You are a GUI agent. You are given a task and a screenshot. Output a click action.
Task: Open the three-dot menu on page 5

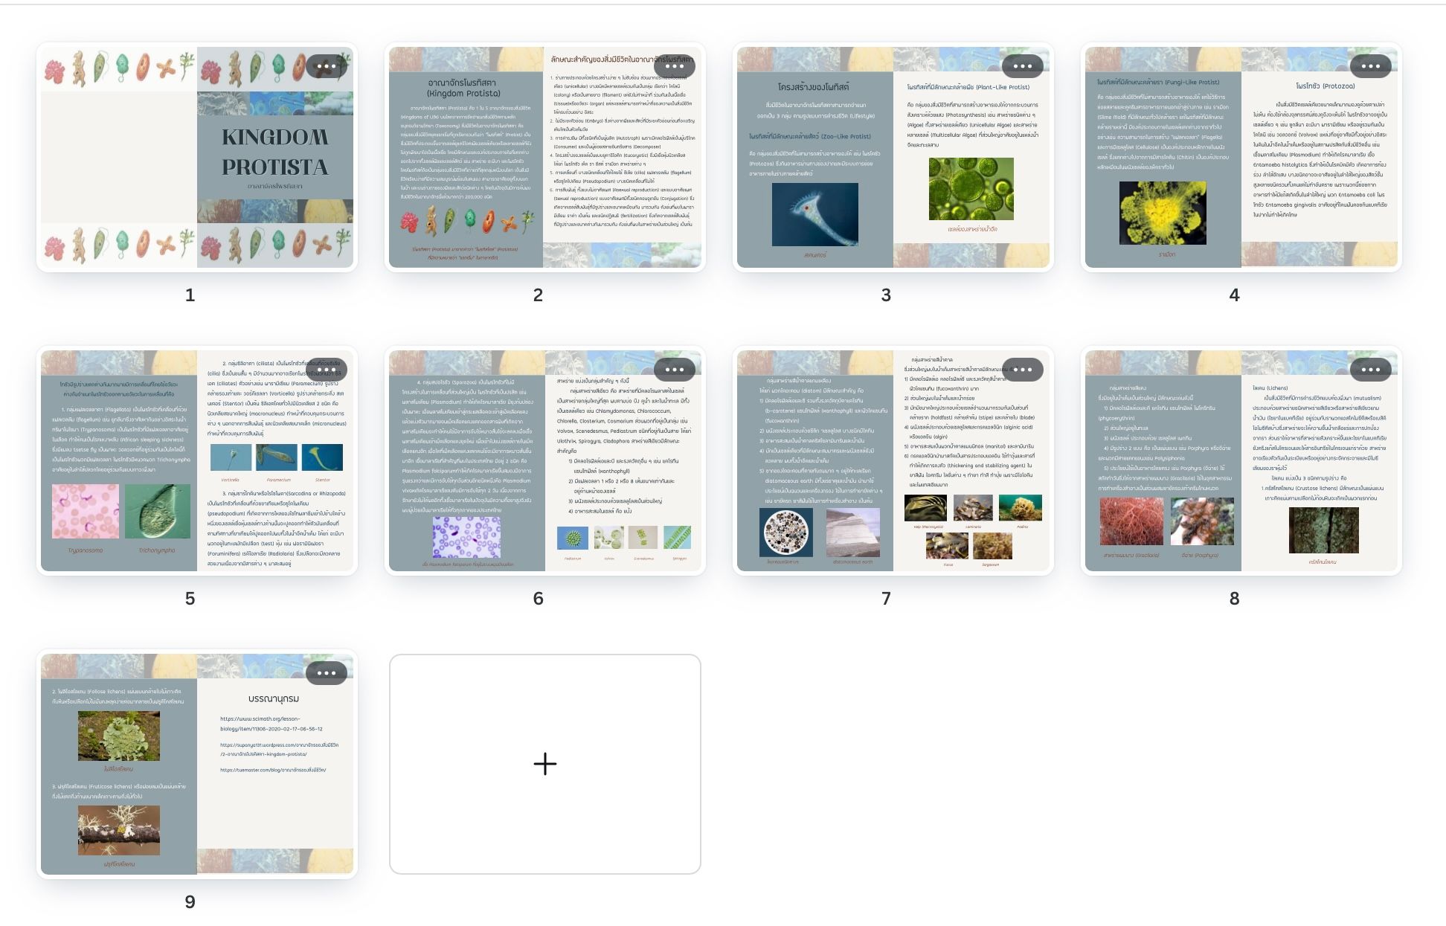pyautogui.click(x=326, y=370)
